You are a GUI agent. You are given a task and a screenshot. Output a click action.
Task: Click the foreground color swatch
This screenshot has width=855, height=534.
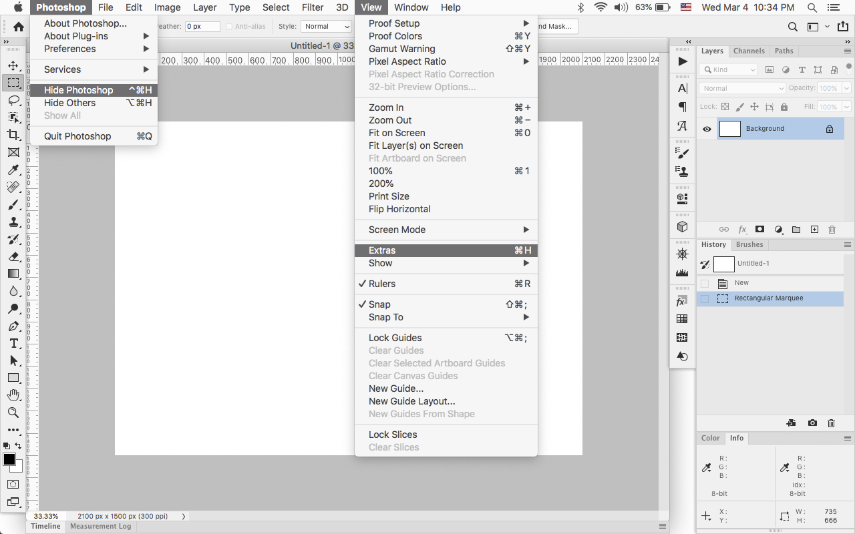[9, 459]
